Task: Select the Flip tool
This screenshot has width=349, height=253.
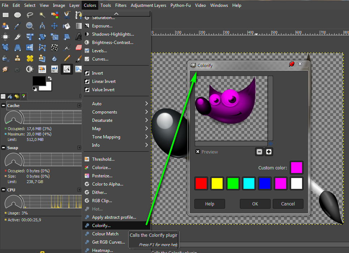Action: click(30, 47)
